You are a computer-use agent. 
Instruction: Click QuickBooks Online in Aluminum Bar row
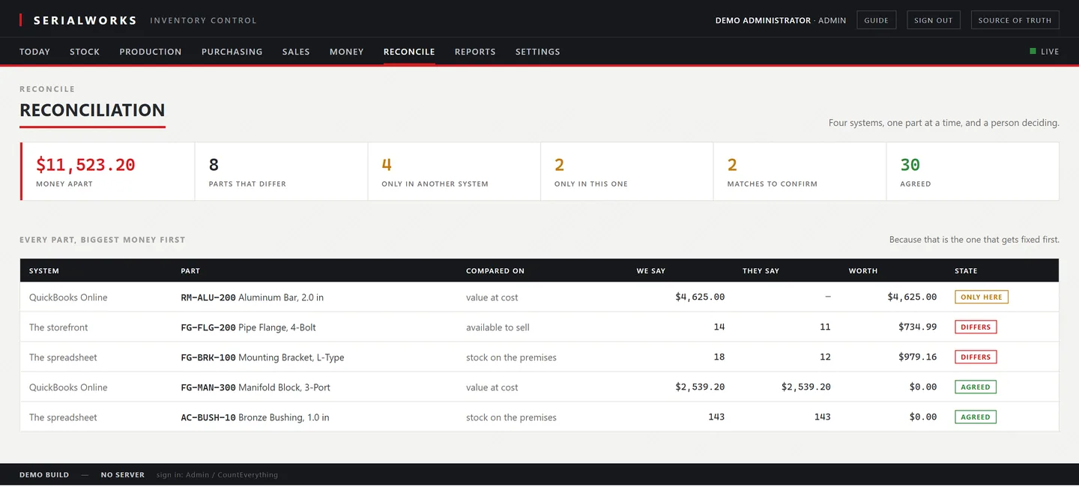click(68, 297)
